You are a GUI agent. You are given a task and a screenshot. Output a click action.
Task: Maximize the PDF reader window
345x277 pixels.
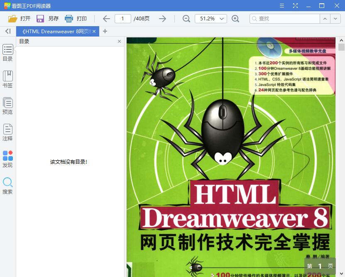coord(322,6)
